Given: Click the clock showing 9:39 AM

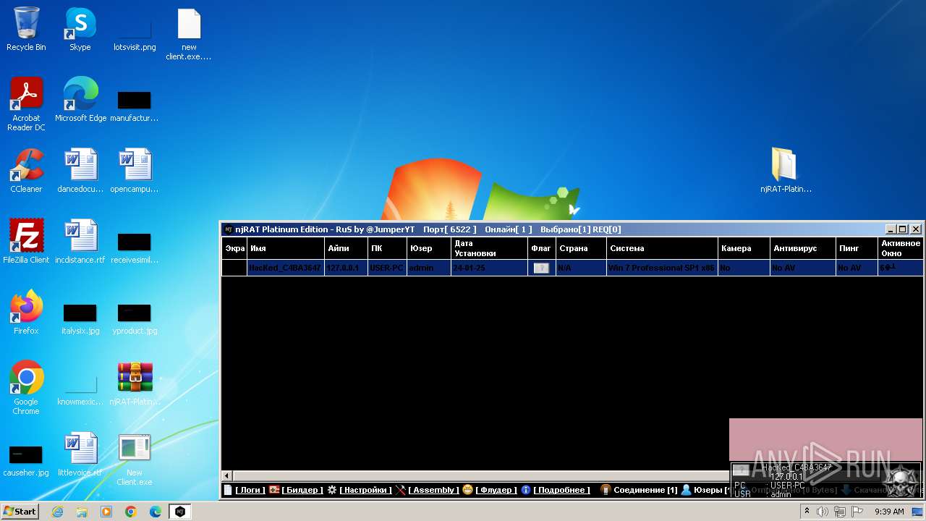Looking at the screenshot, I should pos(889,512).
